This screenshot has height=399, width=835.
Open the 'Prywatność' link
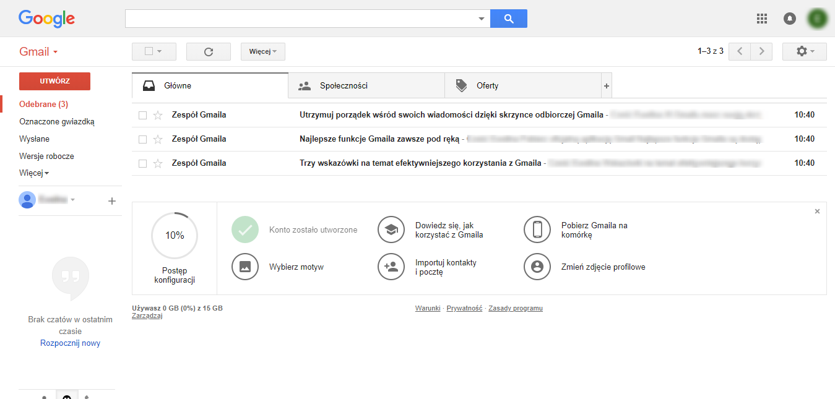(x=464, y=308)
